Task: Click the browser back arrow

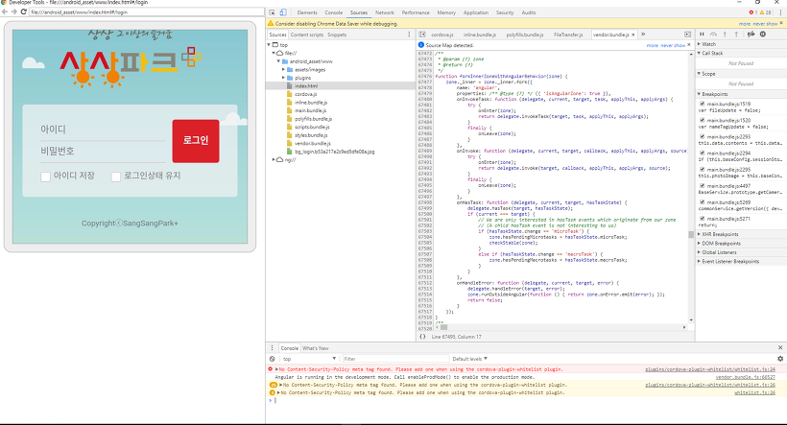Action: (x=5, y=12)
